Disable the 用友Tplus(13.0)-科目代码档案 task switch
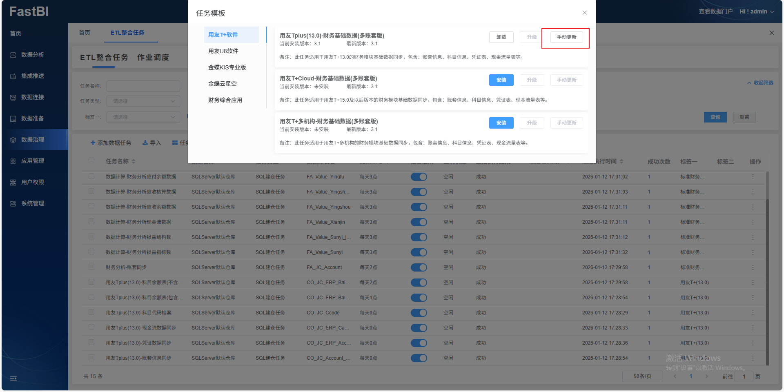784x392 pixels. (419, 313)
